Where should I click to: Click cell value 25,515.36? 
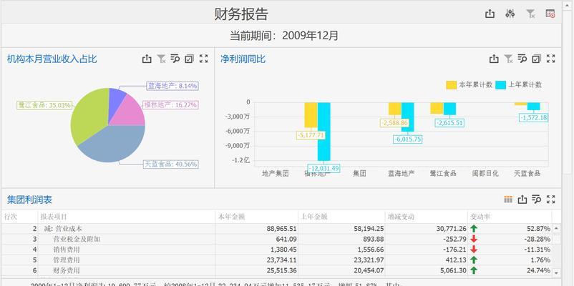(282, 271)
